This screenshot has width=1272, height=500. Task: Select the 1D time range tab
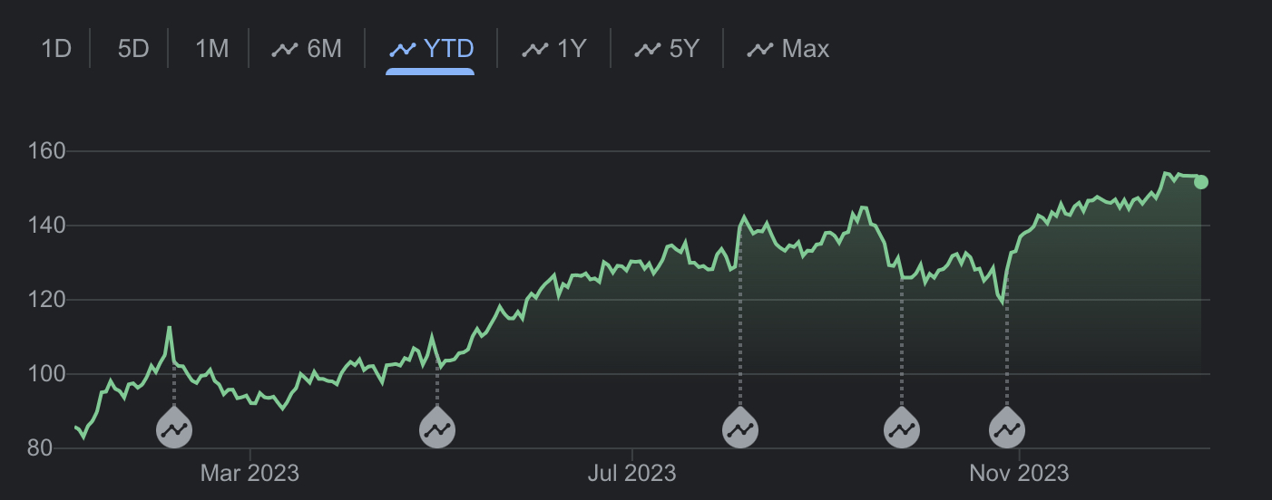pyautogui.click(x=56, y=48)
